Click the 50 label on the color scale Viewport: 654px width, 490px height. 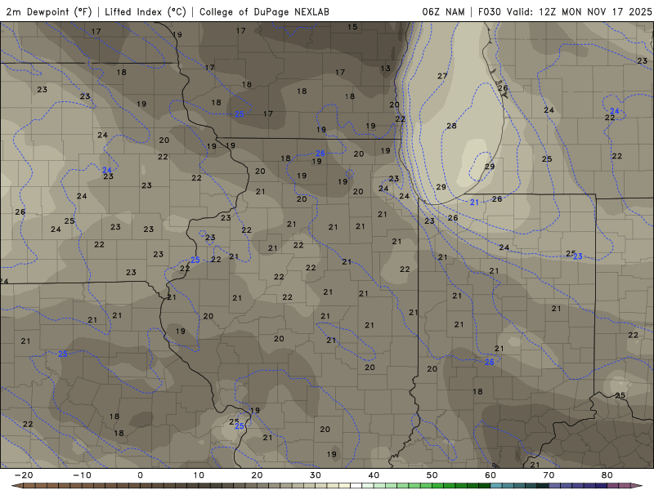432,475
